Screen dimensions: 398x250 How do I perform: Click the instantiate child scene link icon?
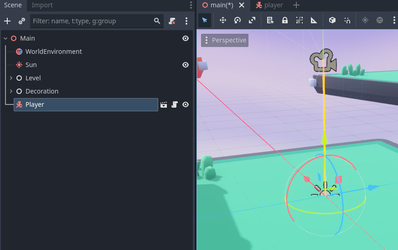21,21
